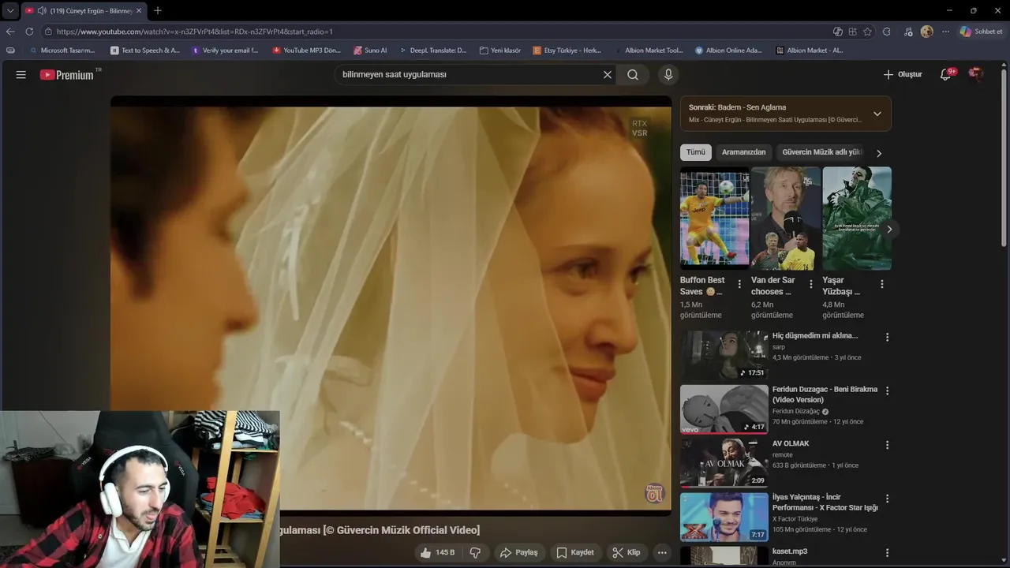
Task: Open Buffon Best Saves short thumbnail
Action: click(715, 219)
